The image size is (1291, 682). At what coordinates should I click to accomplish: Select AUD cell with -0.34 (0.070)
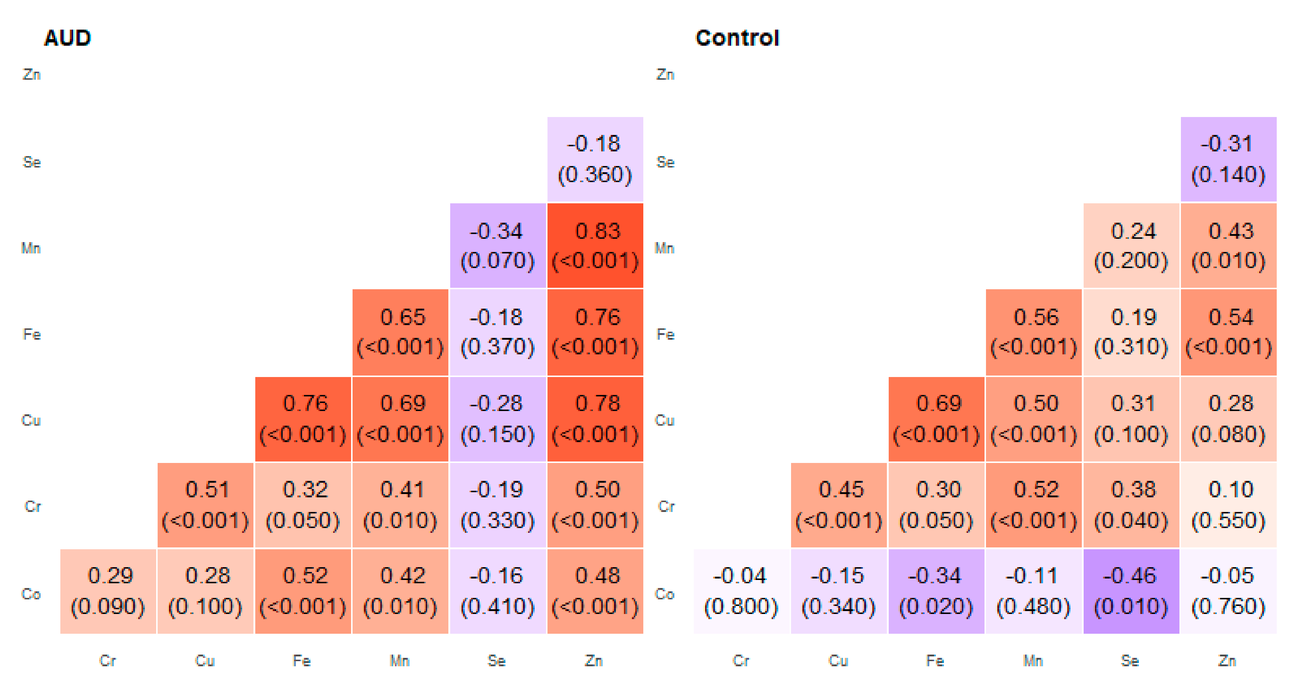[498, 245]
